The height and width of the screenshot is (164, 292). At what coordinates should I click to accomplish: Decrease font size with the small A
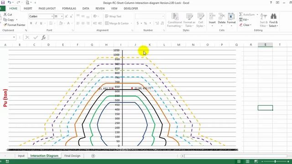(71, 16)
